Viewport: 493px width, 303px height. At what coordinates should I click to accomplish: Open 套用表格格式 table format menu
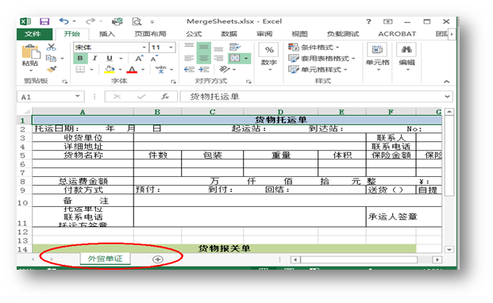click(x=322, y=59)
